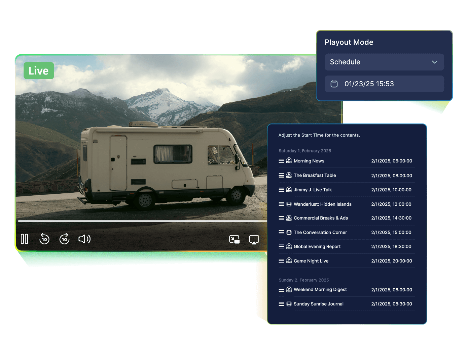Click the film icon beside Wanderlust: Hidden Islands
Screen dimensions: 469x337
pos(289,204)
